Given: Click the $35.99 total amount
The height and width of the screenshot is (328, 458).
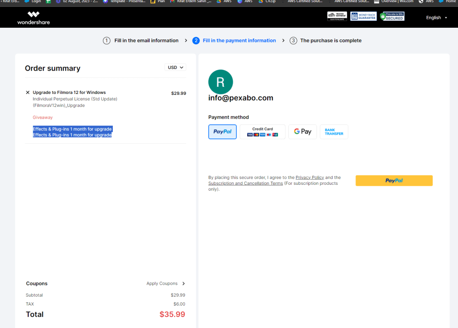Looking at the screenshot, I should pyautogui.click(x=172, y=314).
